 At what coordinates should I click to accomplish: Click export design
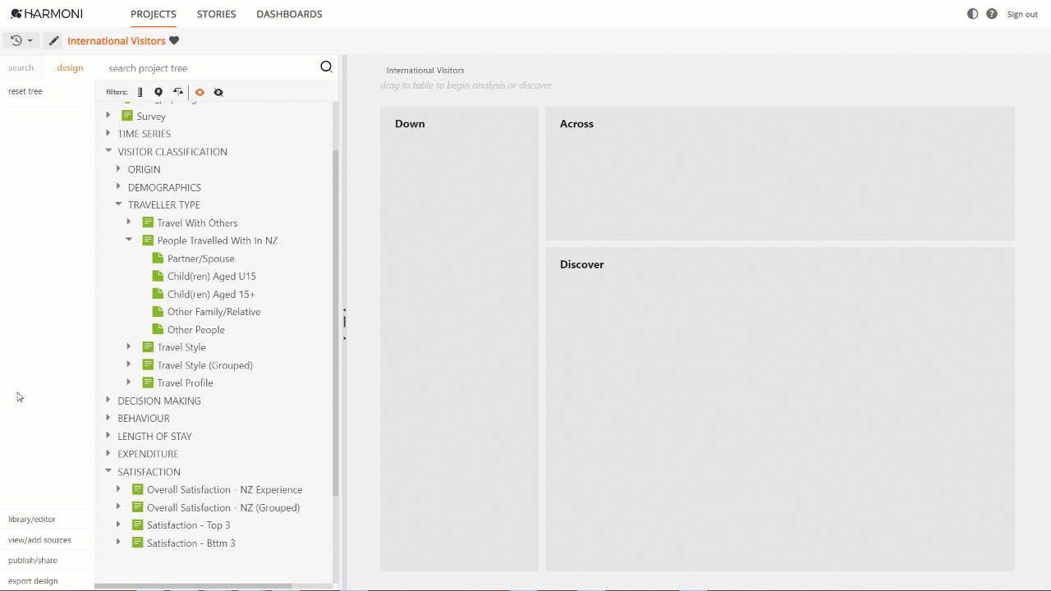coord(33,581)
